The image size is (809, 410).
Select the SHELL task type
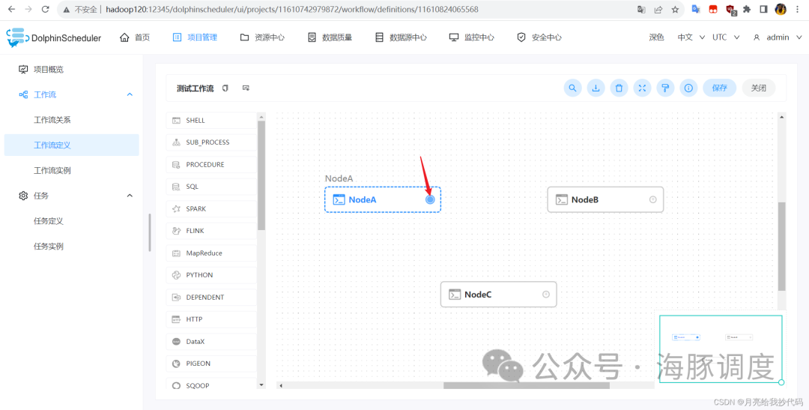211,121
